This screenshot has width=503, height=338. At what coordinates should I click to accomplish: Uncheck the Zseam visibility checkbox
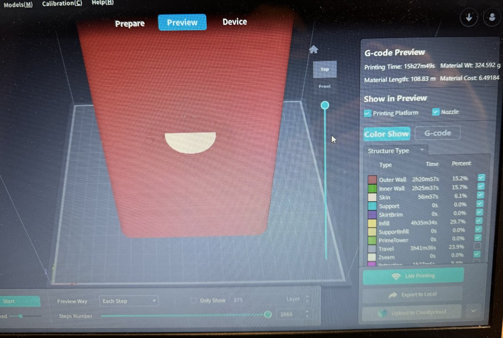click(x=477, y=254)
